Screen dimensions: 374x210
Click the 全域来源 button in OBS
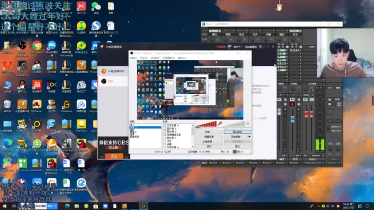tap(209, 141)
